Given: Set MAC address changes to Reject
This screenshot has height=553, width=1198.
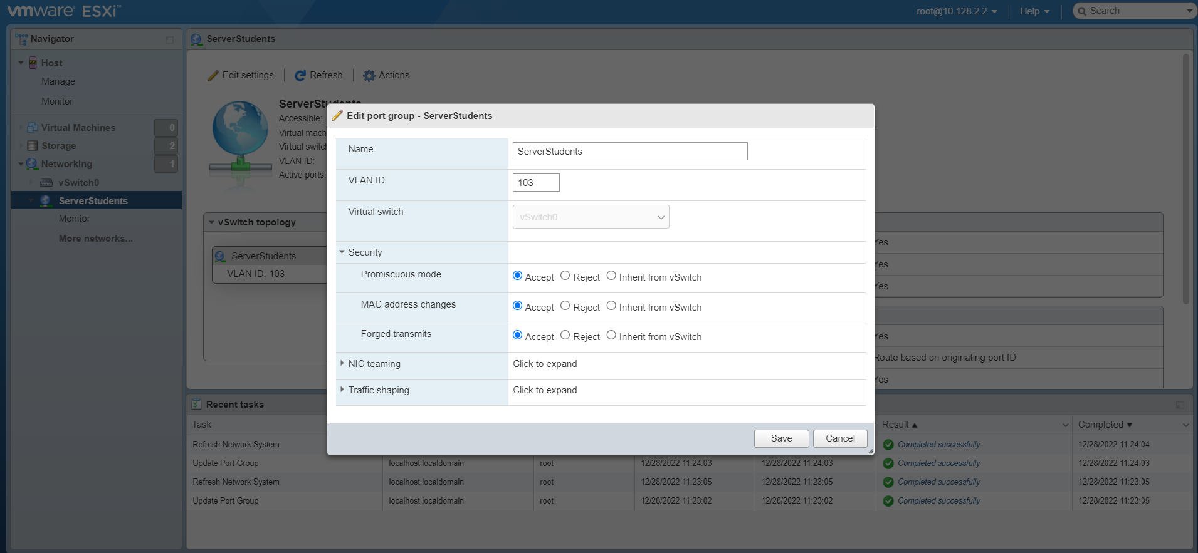Looking at the screenshot, I should (x=565, y=306).
